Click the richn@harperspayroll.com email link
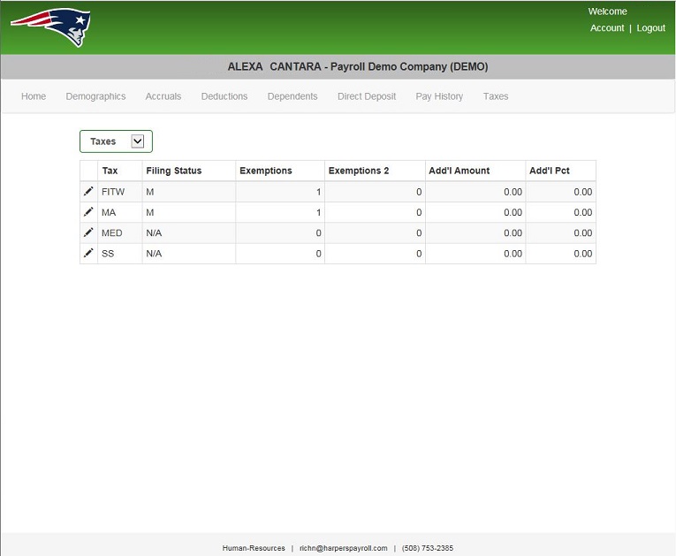 [x=344, y=548]
